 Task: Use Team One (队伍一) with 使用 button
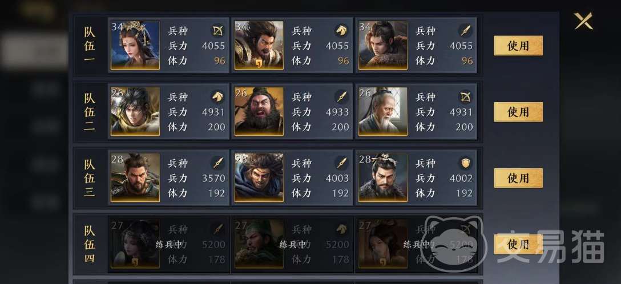pos(518,46)
